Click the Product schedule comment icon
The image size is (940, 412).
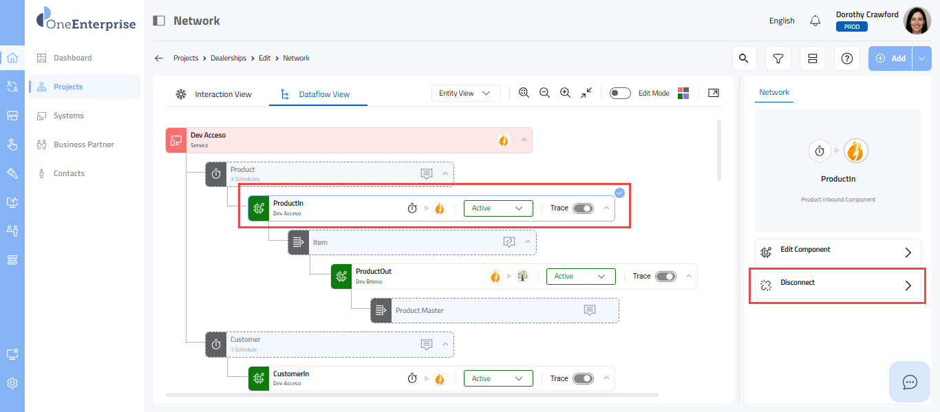click(427, 174)
